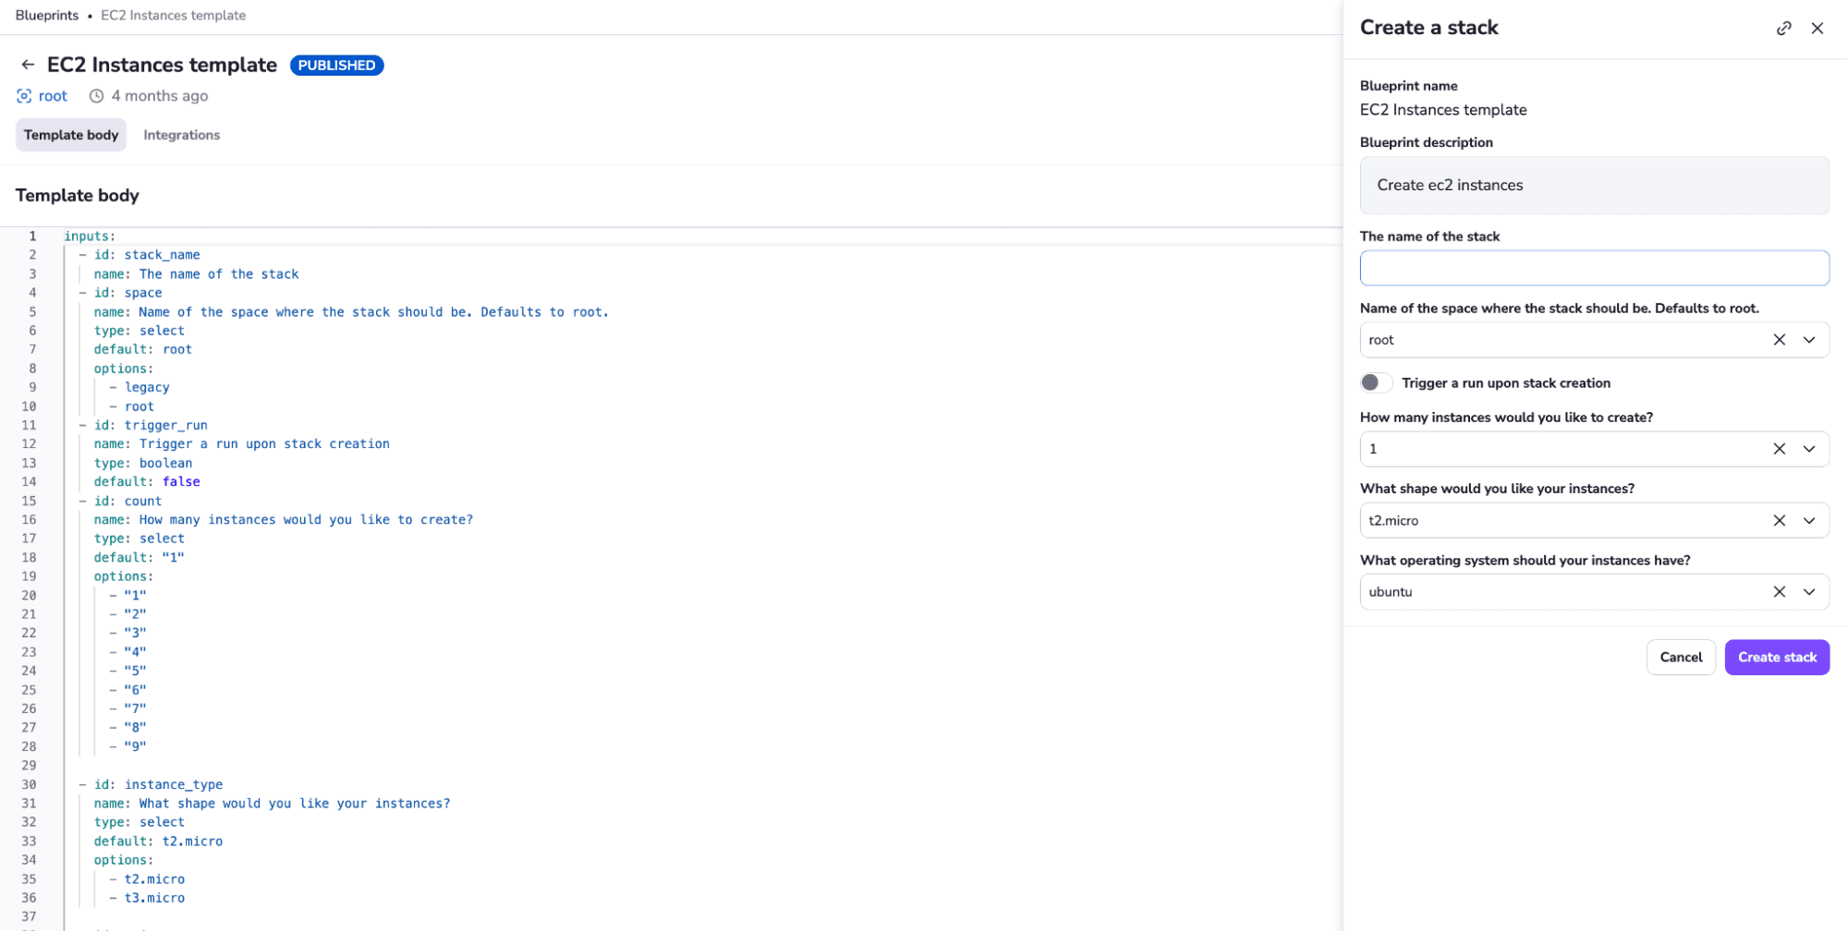Expand the space dropdown showing root
The image size is (1847, 932).
(1809, 340)
